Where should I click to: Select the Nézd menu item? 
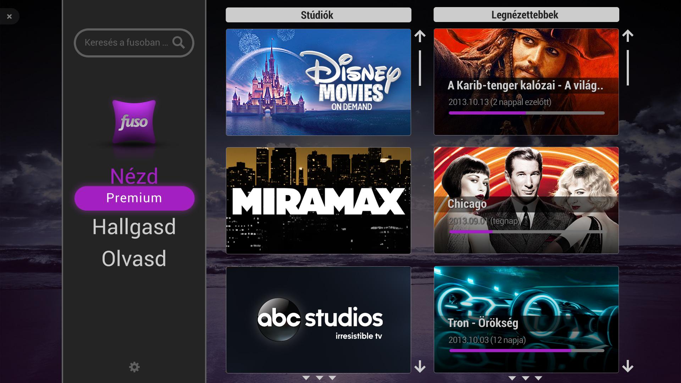click(x=134, y=176)
